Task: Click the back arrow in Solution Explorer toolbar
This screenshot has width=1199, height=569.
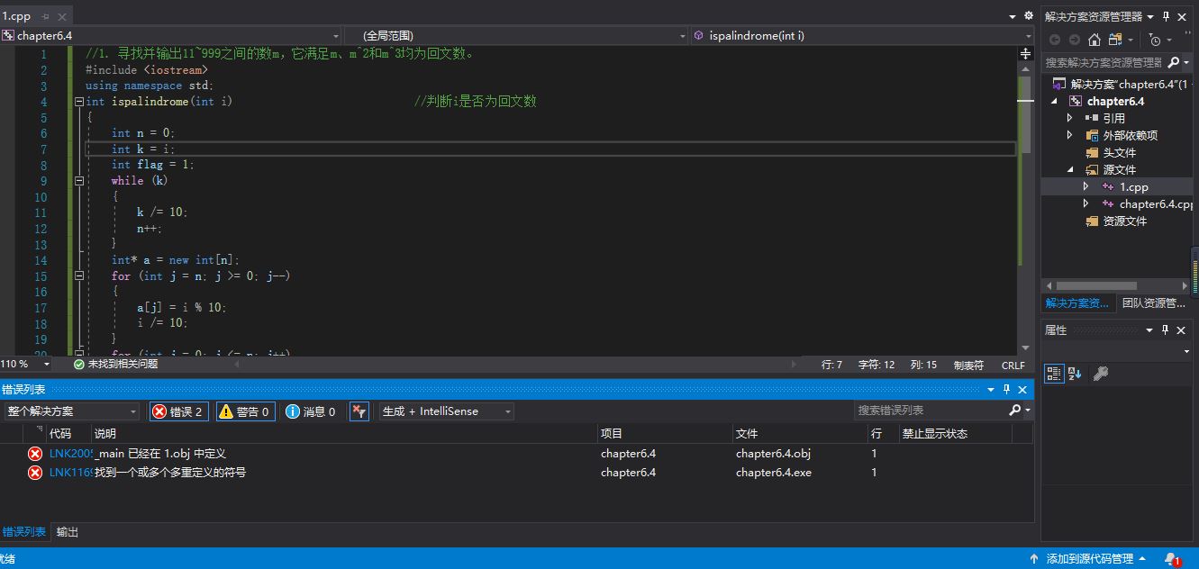Action: pyautogui.click(x=1055, y=40)
